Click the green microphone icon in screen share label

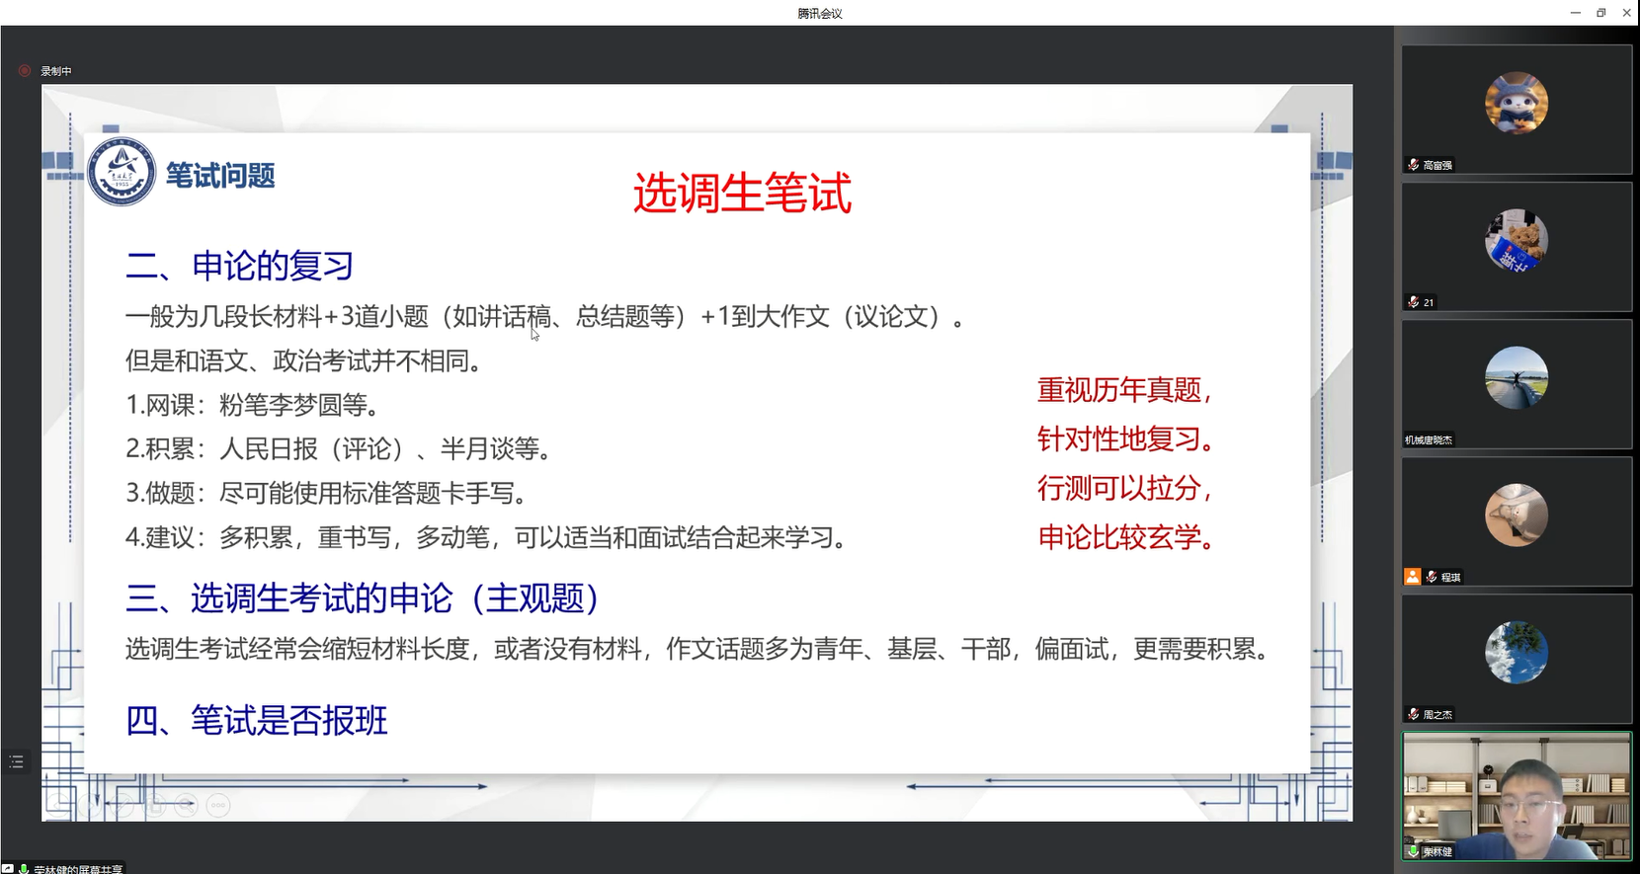click(x=23, y=869)
